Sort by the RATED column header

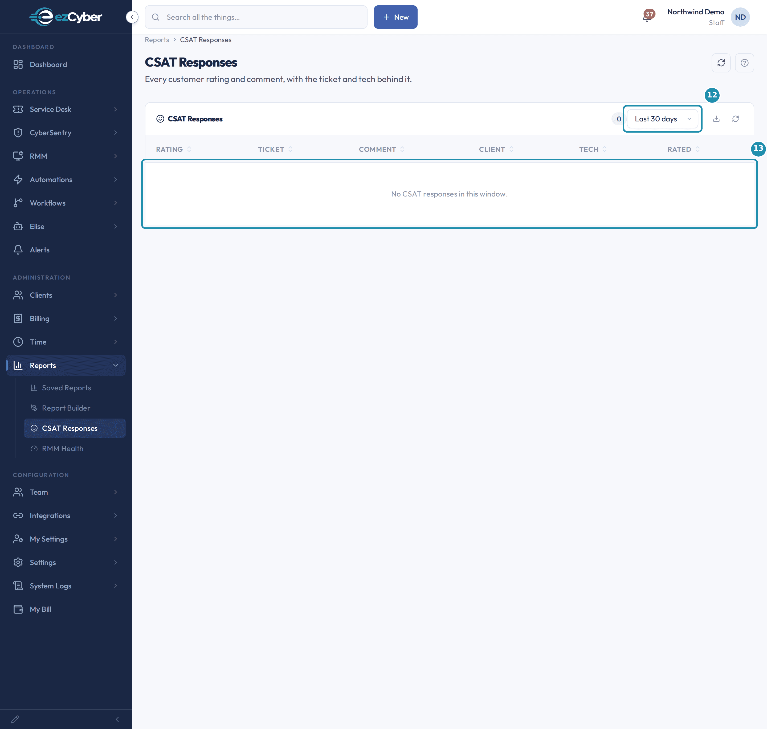pyautogui.click(x=684, y=149)
